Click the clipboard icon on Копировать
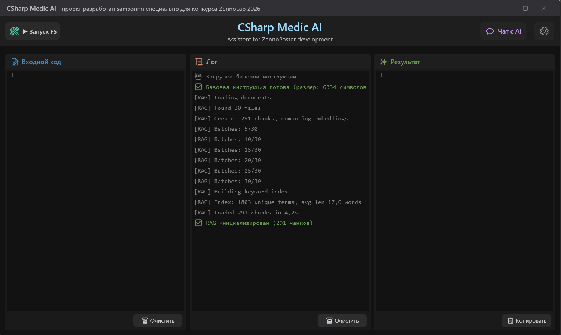Screen dimensions: 561x335 point(510,321)
